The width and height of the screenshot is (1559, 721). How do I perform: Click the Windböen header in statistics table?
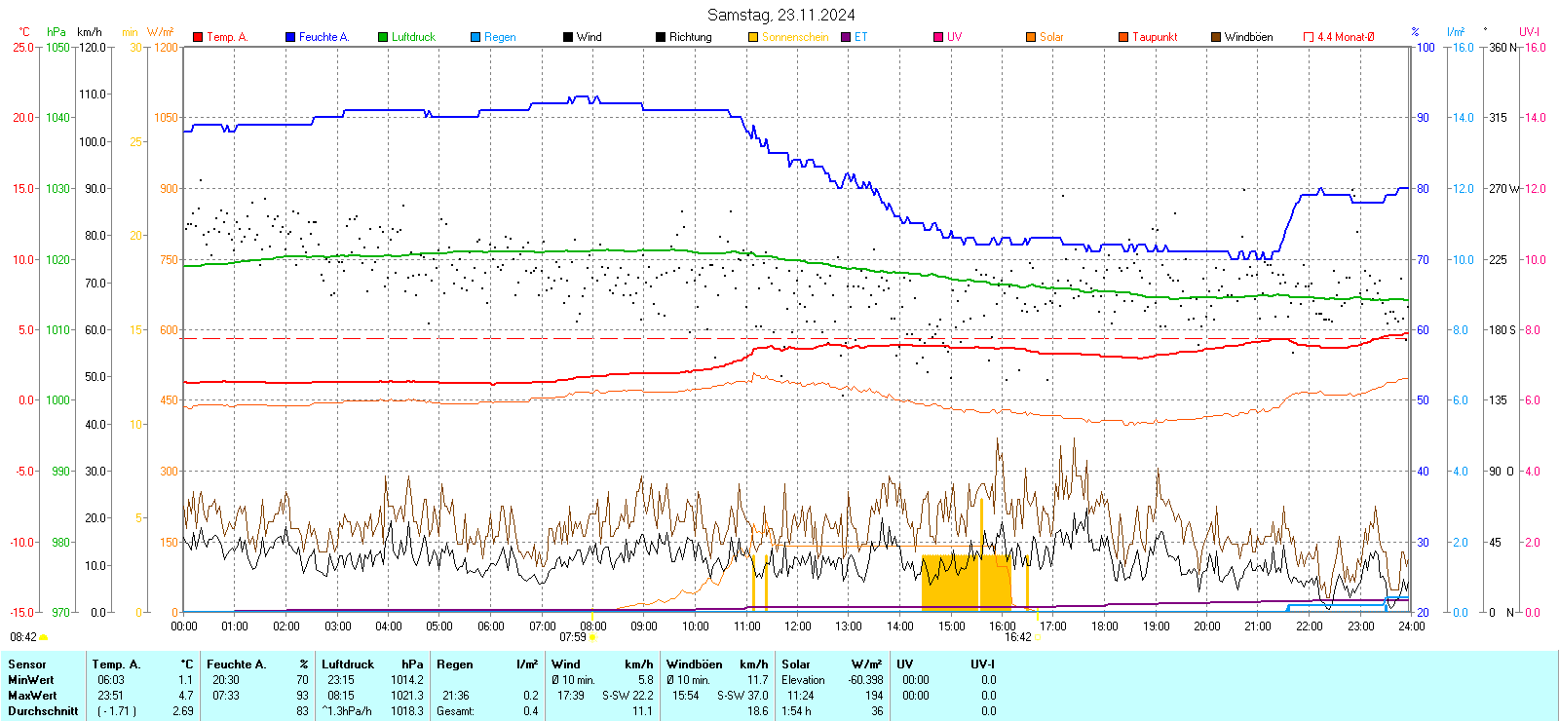(x=695, y=664)
